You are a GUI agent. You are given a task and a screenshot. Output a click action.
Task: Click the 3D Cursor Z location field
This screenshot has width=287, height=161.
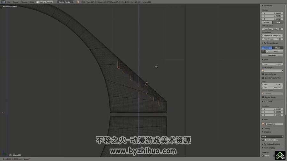click(272, 115)
